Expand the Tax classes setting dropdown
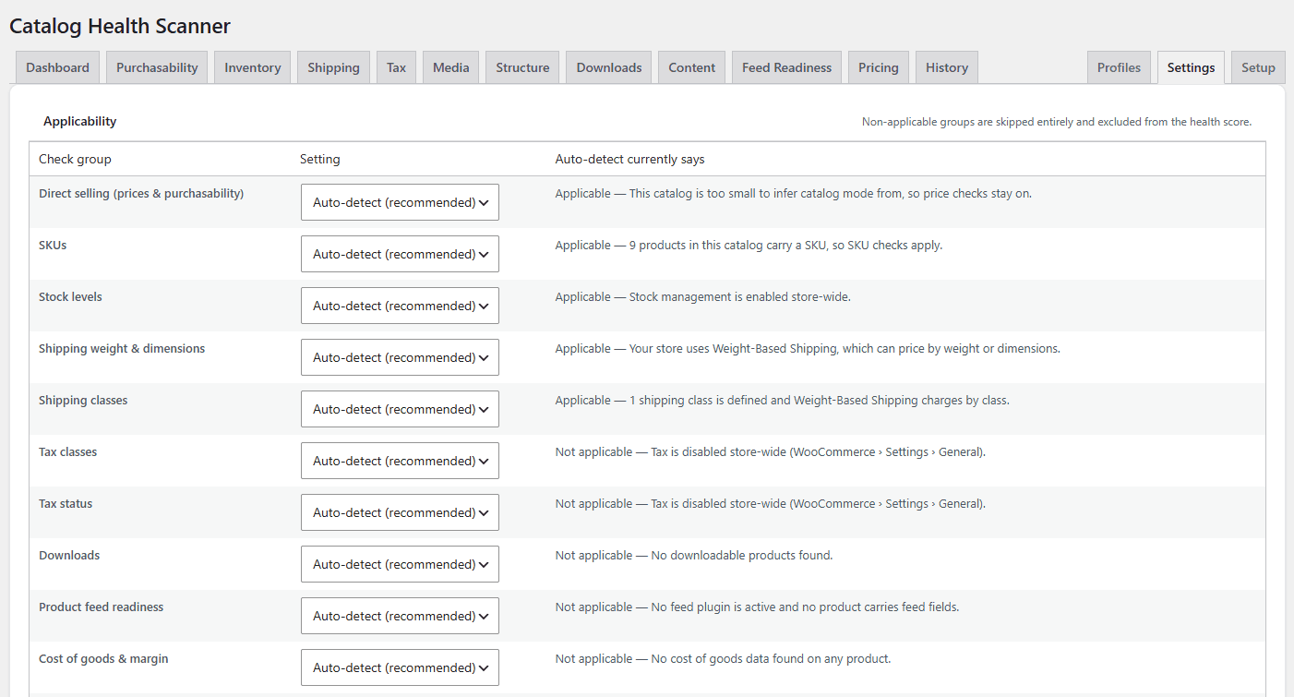 pos(400,461)
